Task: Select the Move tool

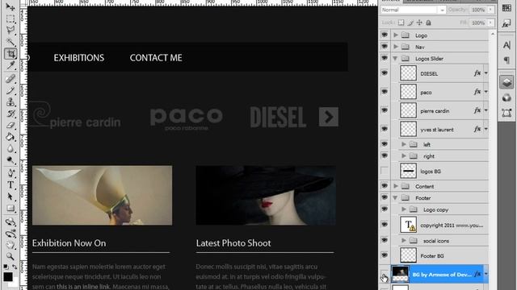Action: pos(11,6)
